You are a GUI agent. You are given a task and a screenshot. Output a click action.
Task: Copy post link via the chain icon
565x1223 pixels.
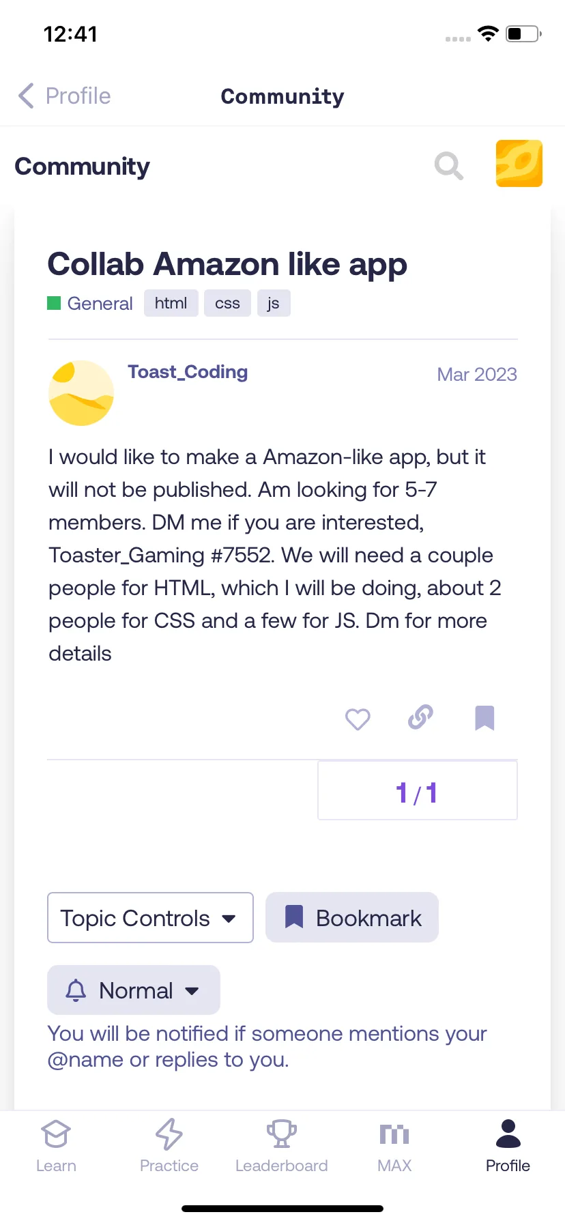(420, 717)
